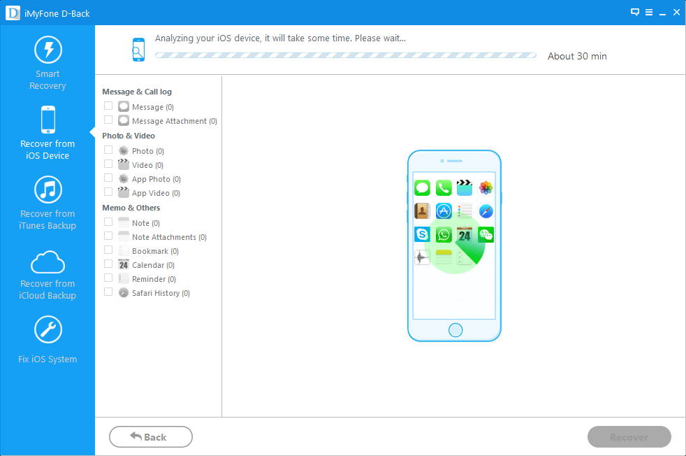Enable the App Video checkbox
Image resolution: width=686 pixels, height=456 pixels.
click(x=108, y=192)
